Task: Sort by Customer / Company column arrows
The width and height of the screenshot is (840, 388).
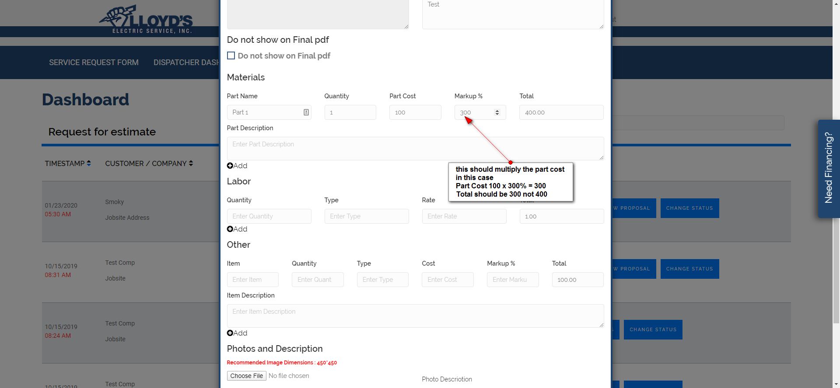Action: click(191, 163)
